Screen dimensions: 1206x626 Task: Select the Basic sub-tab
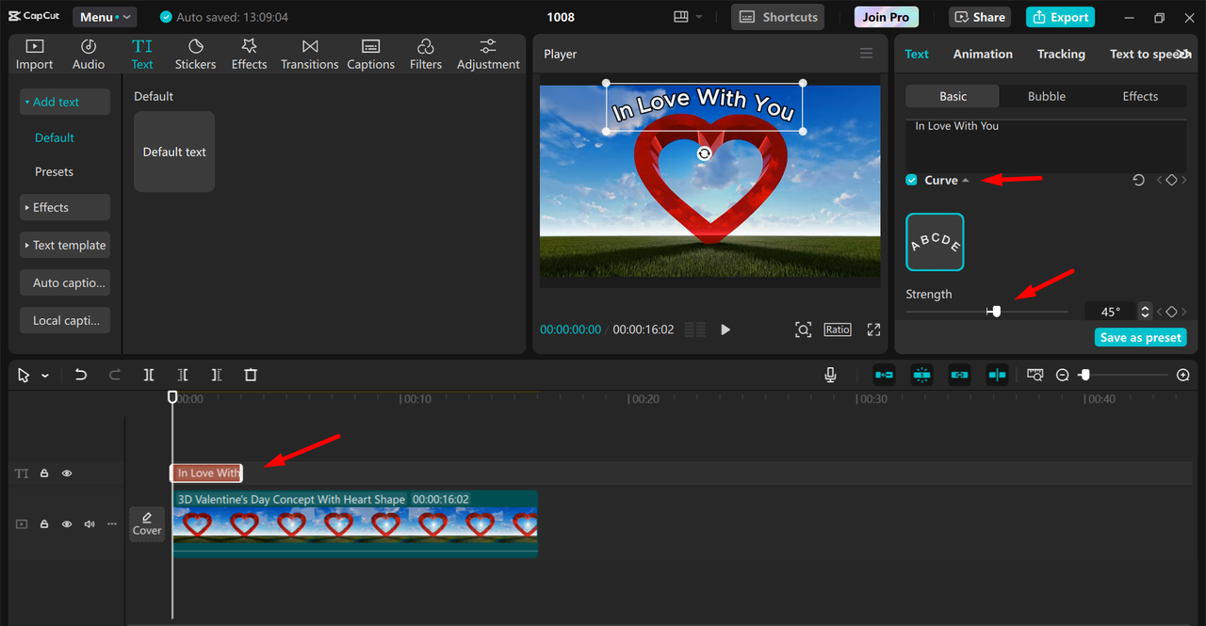953,96
